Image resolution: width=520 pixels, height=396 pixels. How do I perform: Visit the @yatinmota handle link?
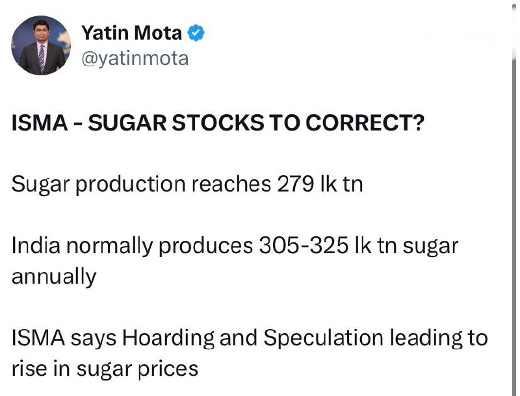point(135,59)
